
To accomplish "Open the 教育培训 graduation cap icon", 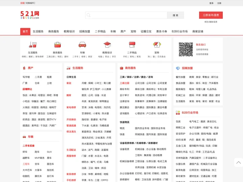I will [x=107, y=44].
